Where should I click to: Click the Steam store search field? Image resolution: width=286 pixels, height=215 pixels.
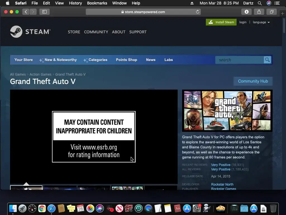tap(239, 60)
